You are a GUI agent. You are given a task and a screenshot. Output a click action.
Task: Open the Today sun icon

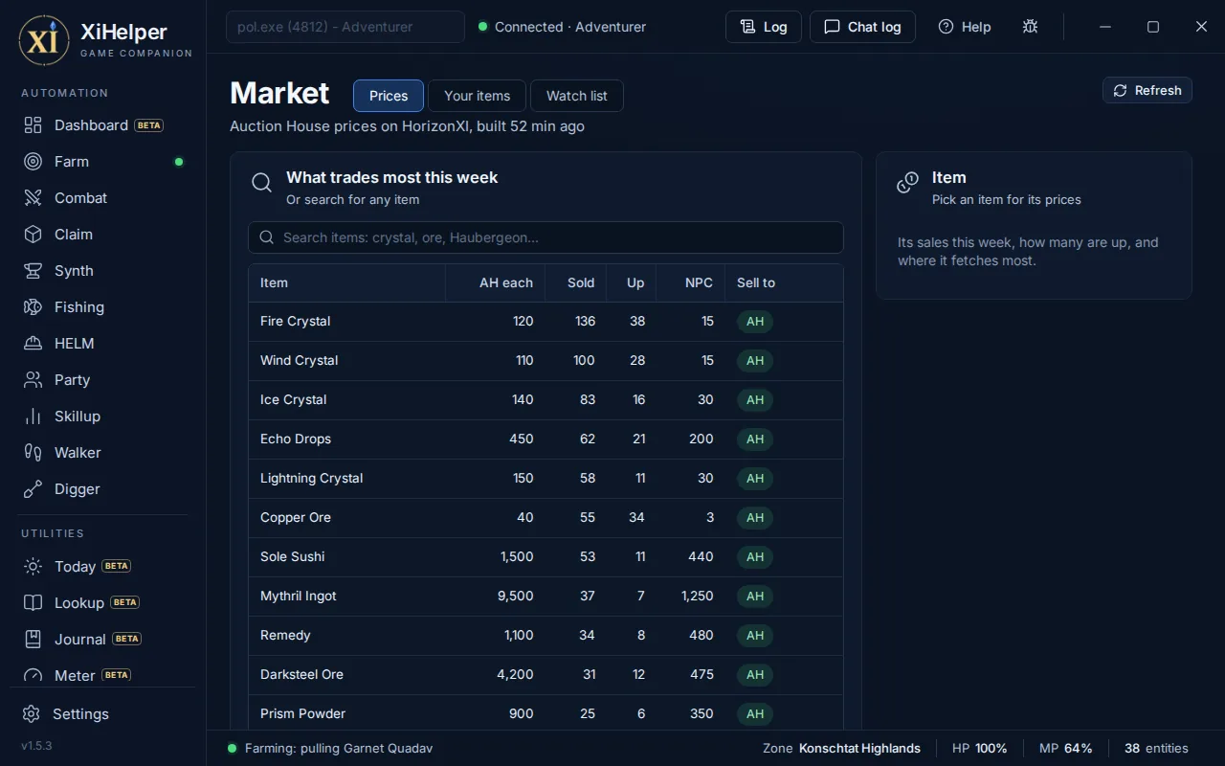click(33, 567)
